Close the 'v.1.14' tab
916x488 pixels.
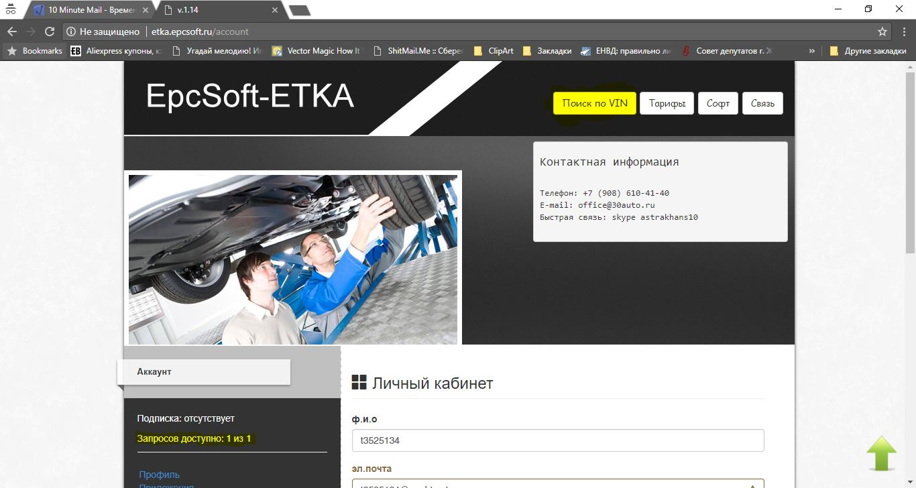(275, 10)
